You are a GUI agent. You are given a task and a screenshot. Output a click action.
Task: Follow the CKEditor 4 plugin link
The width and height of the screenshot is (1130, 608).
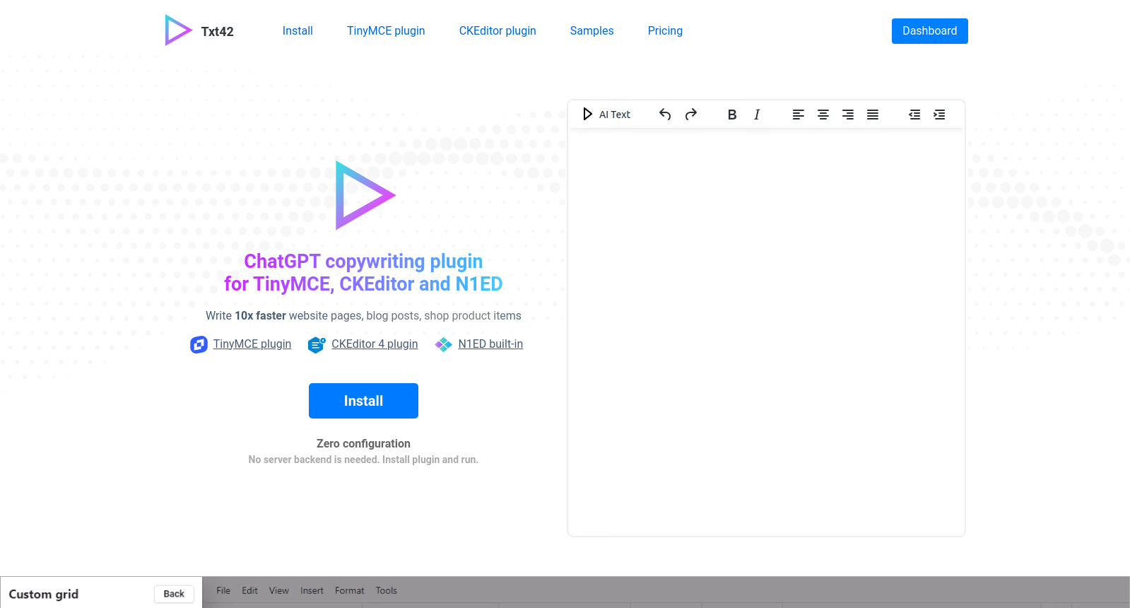(x=375, y=344)
